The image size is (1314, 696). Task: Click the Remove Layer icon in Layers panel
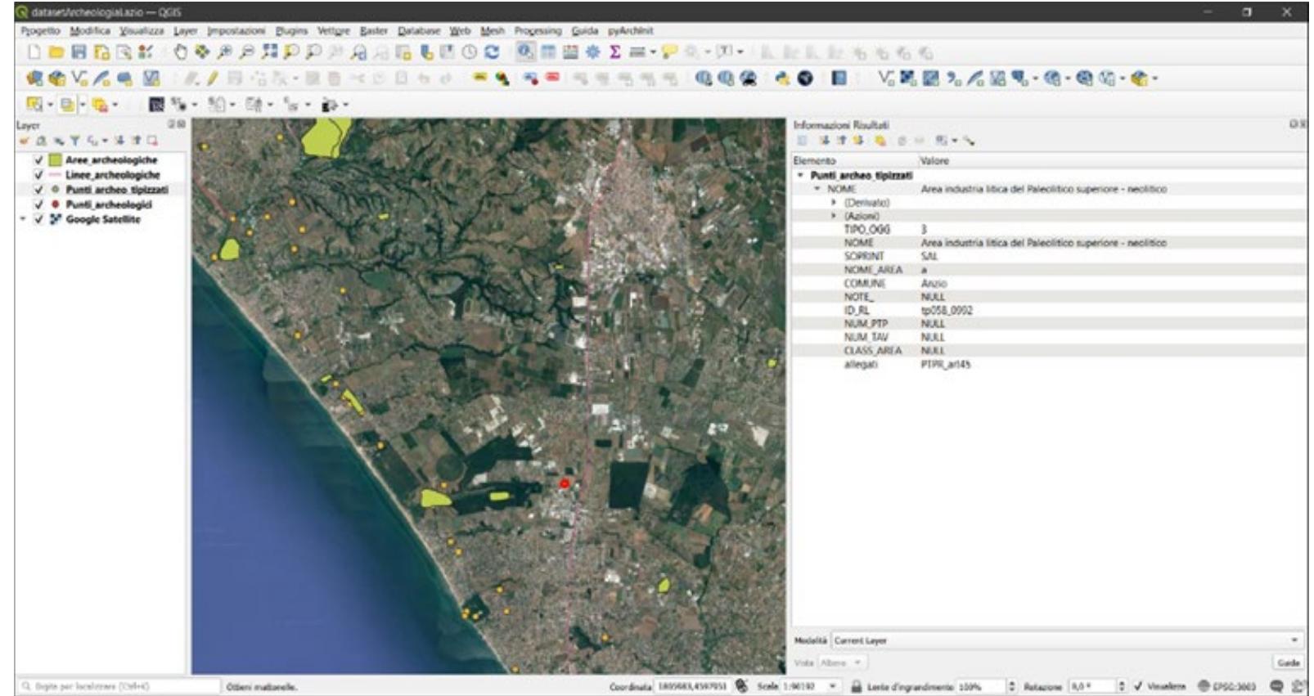pyautogui.click(x=152, y=141)
